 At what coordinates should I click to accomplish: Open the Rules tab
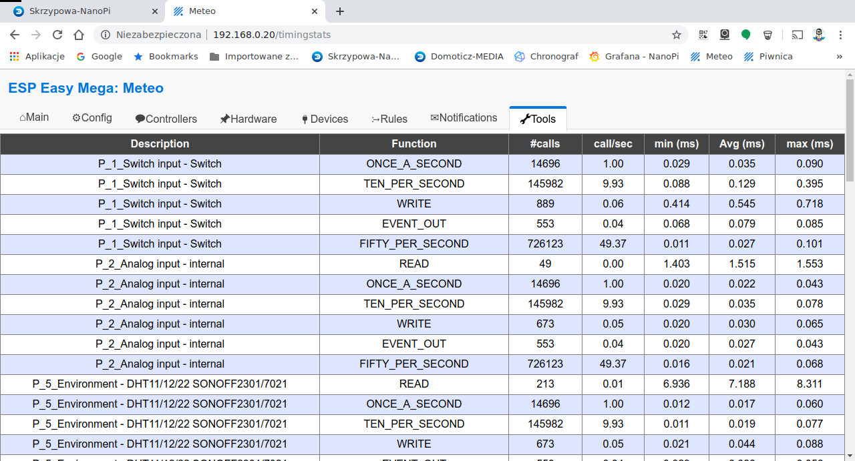pyautogui.click(x=389, y=119)
